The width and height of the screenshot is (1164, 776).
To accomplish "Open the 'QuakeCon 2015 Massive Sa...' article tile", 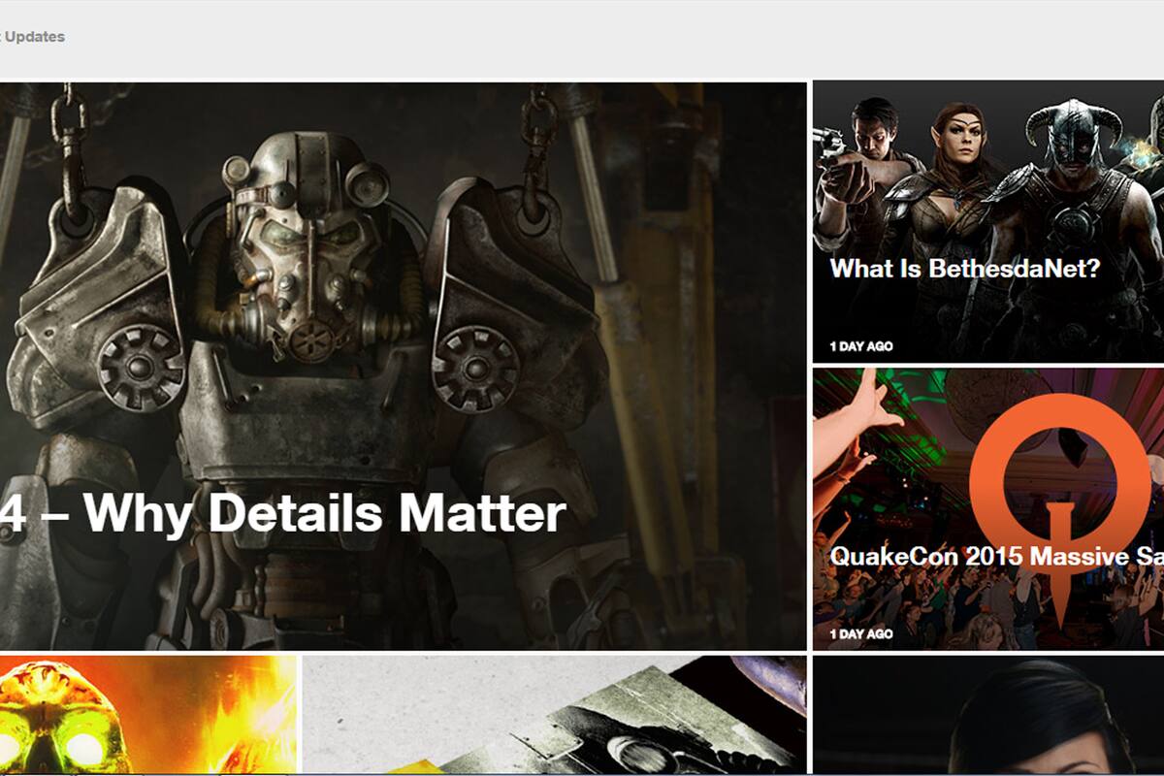I will point(987,508).
